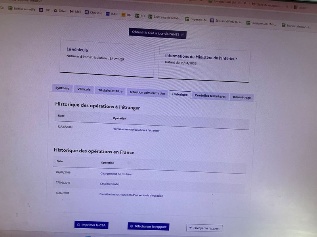Open Secu modif rdv bookmark
The height and width of the screenshot is (237, 317).
pos(226,21)
